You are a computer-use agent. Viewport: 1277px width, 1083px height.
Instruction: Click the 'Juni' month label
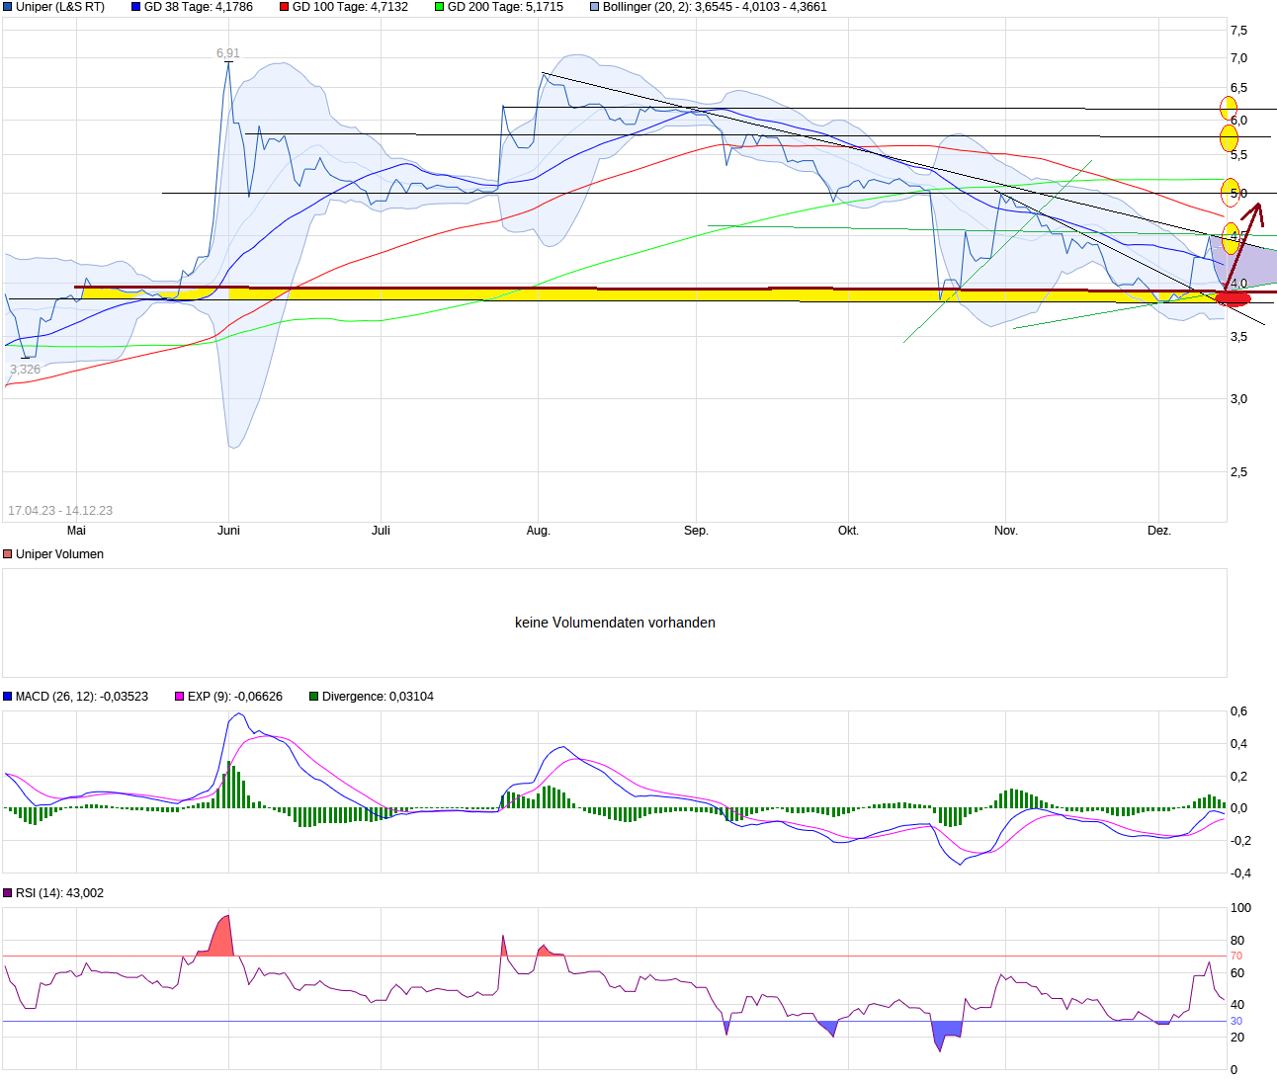point(228,531)
